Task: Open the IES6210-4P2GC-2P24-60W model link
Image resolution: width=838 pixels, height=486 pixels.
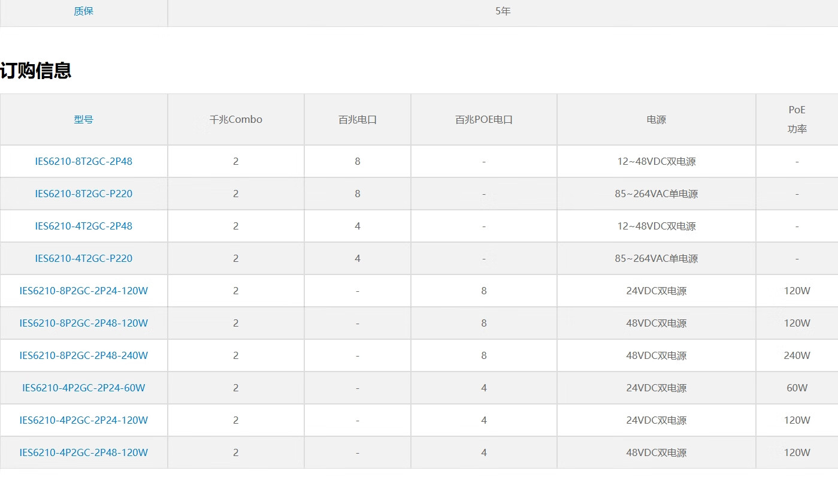Action: click(x=84, y=388)
